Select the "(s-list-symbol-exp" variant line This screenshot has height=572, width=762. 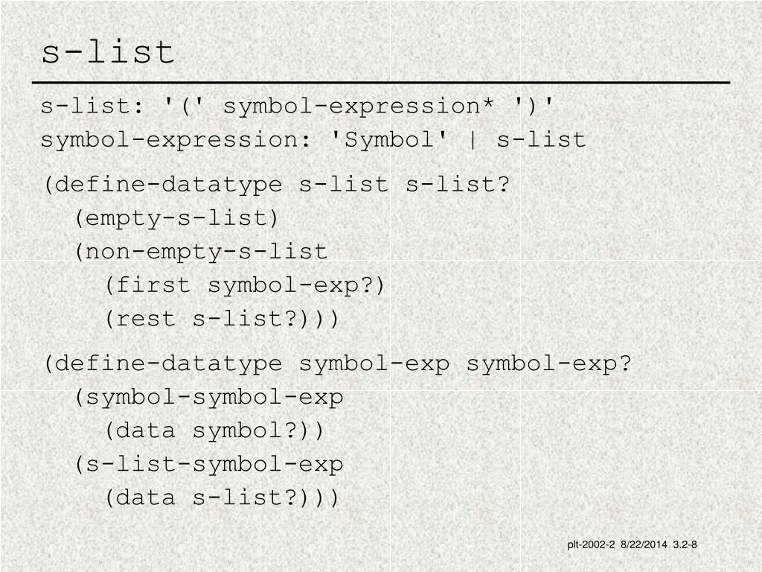(x=209, y=464)
